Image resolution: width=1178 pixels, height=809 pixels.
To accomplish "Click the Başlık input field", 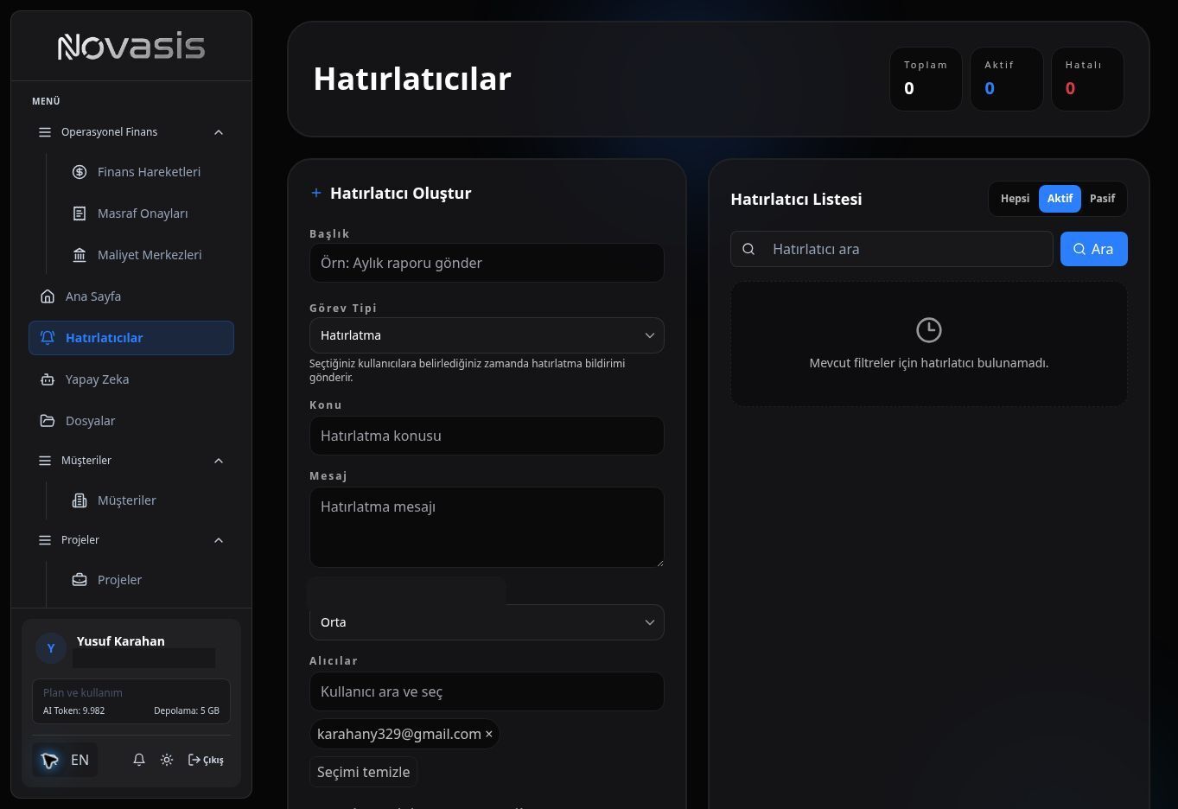I will click(x=487, y=263).
